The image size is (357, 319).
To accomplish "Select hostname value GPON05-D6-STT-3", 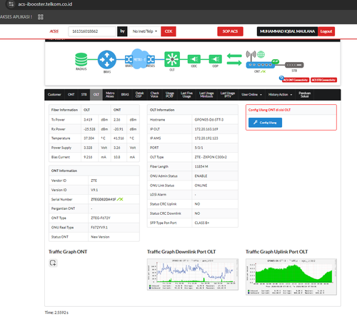I will click(209, 120).
